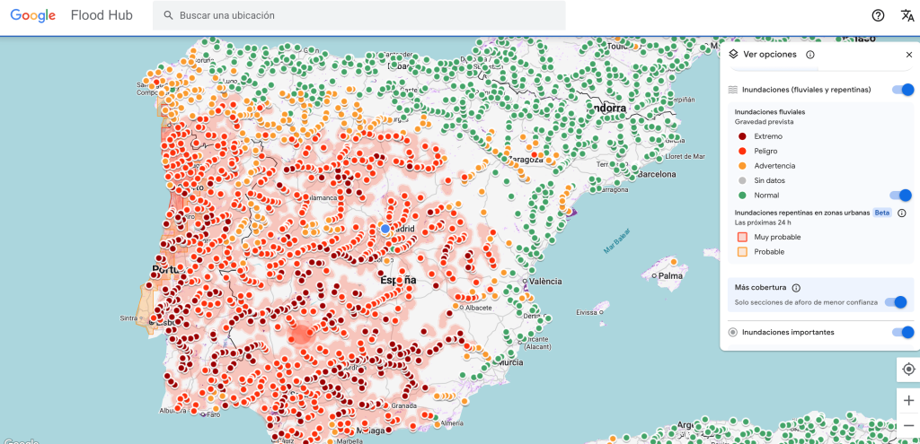This screenshot has width=920, height=444.
Task: View info about Más cobertura
Action: pos(796,288)
